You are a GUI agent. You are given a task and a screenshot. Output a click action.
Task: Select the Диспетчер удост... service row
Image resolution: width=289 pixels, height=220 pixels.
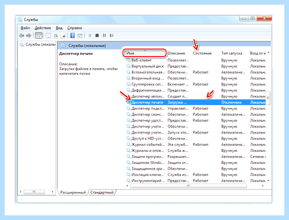[196, 121]
